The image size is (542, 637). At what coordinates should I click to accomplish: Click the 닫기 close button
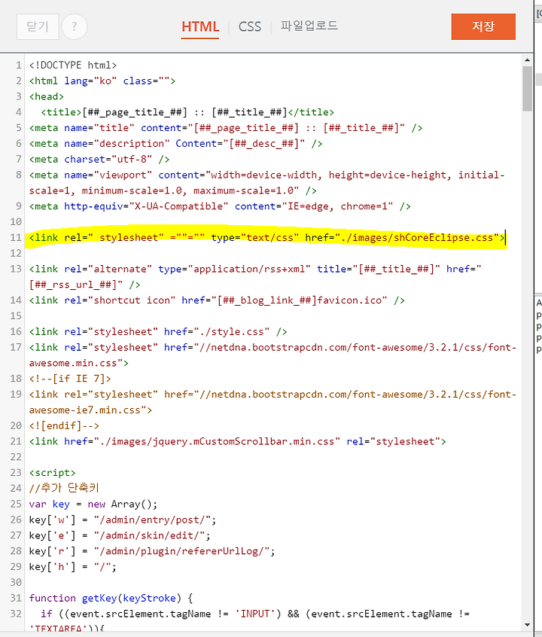tap(38, 27)
